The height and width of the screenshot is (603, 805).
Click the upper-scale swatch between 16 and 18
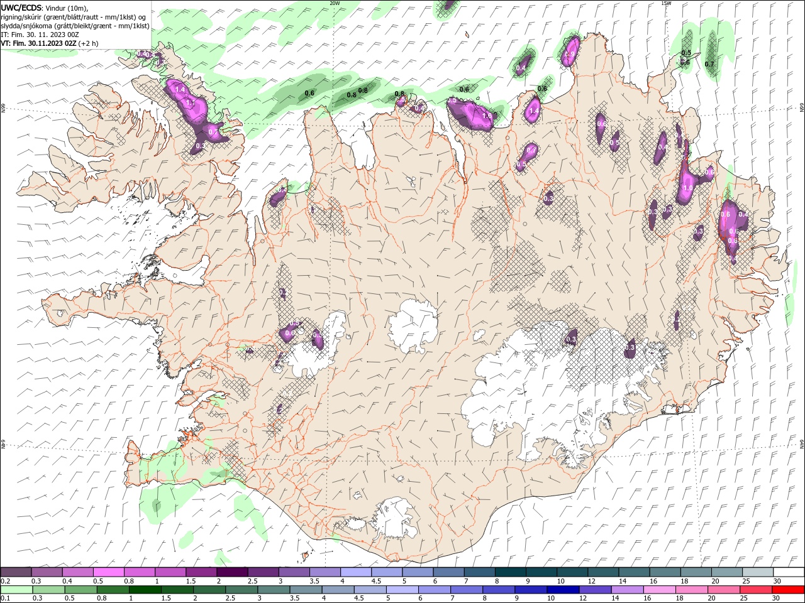(x=665, y=572)
